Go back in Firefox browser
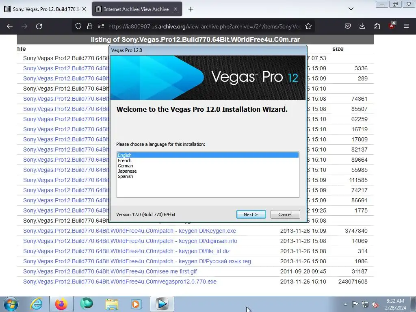This screenshot has width=416, height=312. [10, 26]
